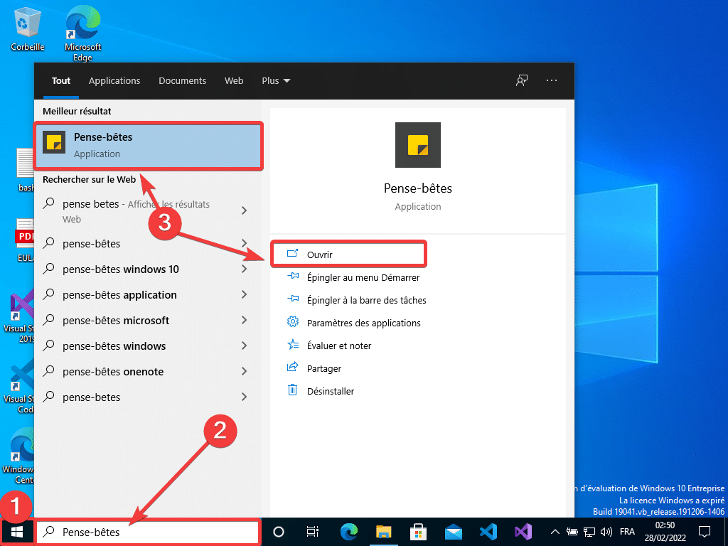
Task: Expand the first 'pense-bêtes' suggestion chevron
Action: click(x=245, y=243)
